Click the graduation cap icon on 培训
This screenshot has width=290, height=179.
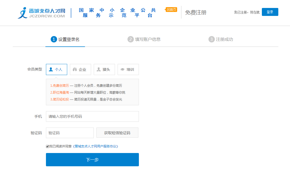coord(122,69)
